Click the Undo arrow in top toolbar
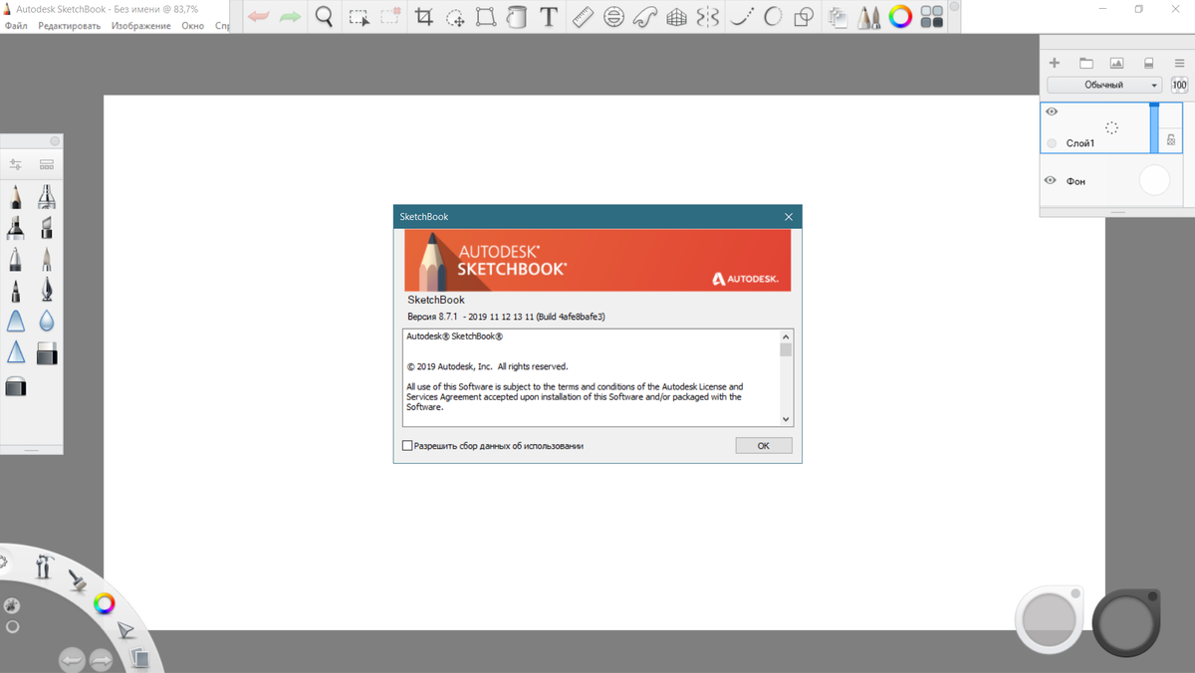1195x673 pixels. 259,17
